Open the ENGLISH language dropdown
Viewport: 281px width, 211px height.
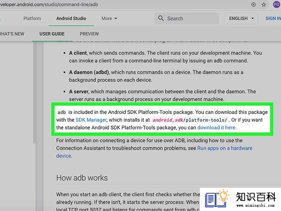[241, 18]
